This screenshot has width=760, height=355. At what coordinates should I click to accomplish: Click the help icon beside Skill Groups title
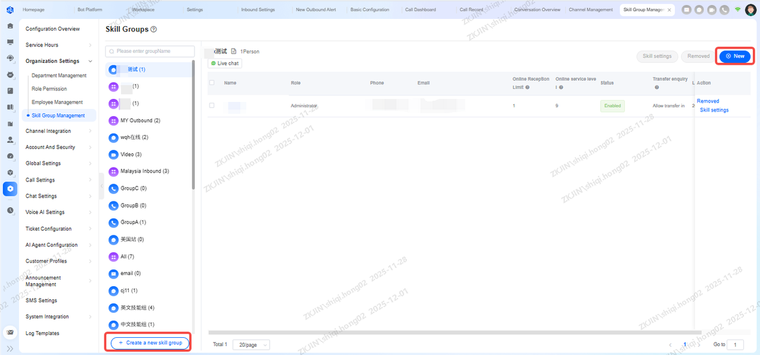click(x=154, y=30)
